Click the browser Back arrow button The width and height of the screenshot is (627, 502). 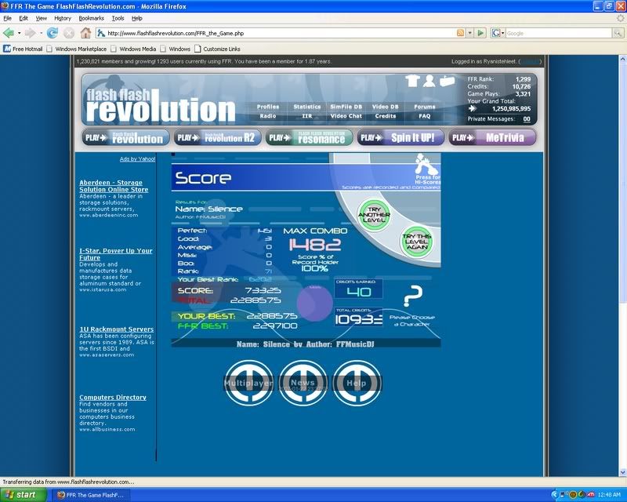point(9,33)
